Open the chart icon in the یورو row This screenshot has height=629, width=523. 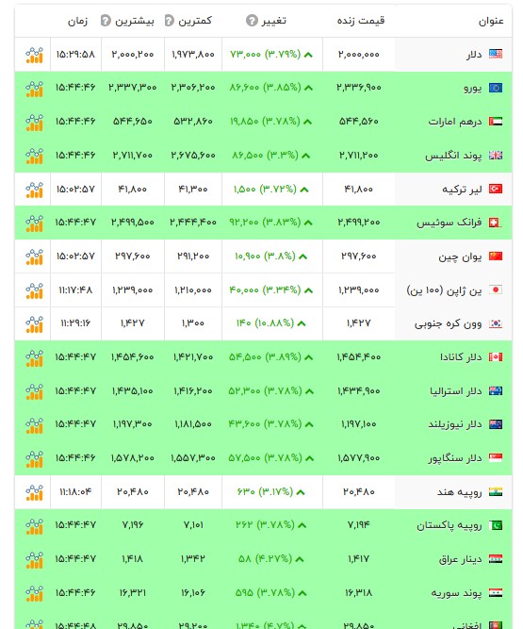click(x=34, y=89)
